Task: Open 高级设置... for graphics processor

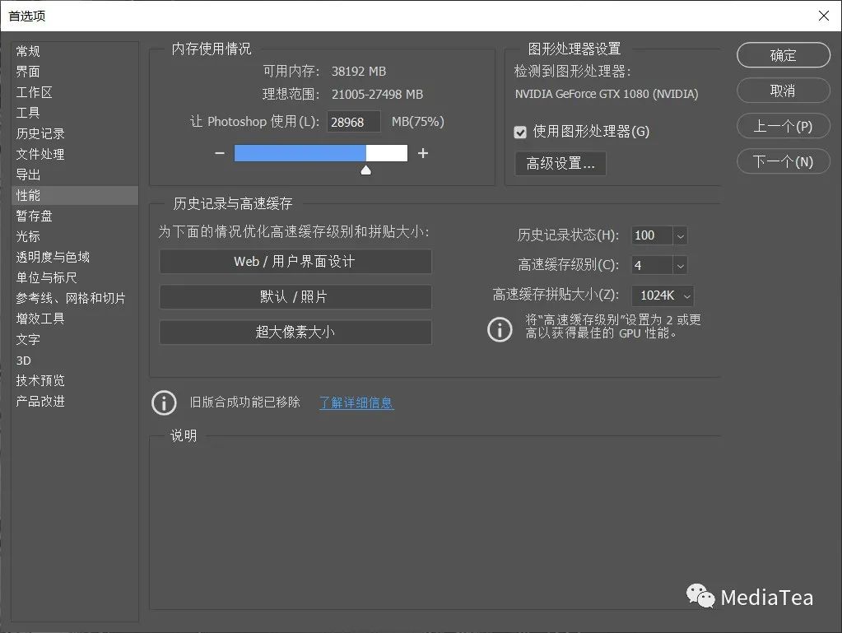Action: click(x=561, y=163)
